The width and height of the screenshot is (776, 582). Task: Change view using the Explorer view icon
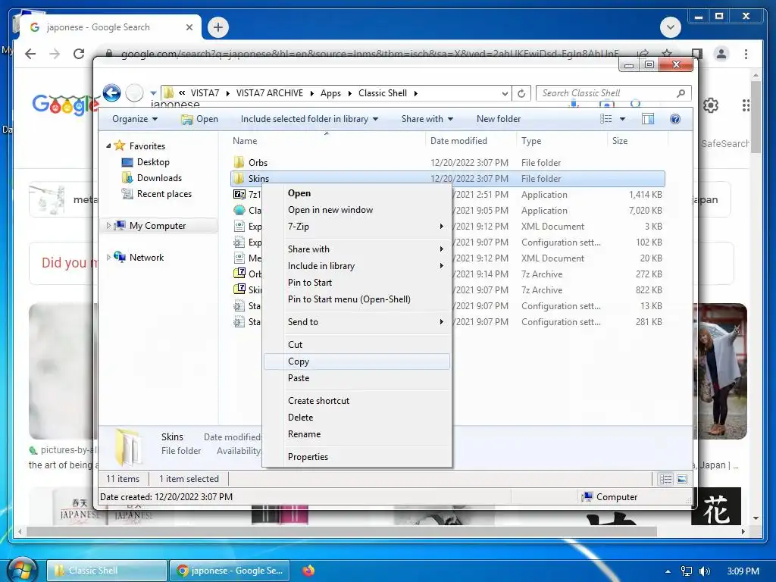click(605, 119)
